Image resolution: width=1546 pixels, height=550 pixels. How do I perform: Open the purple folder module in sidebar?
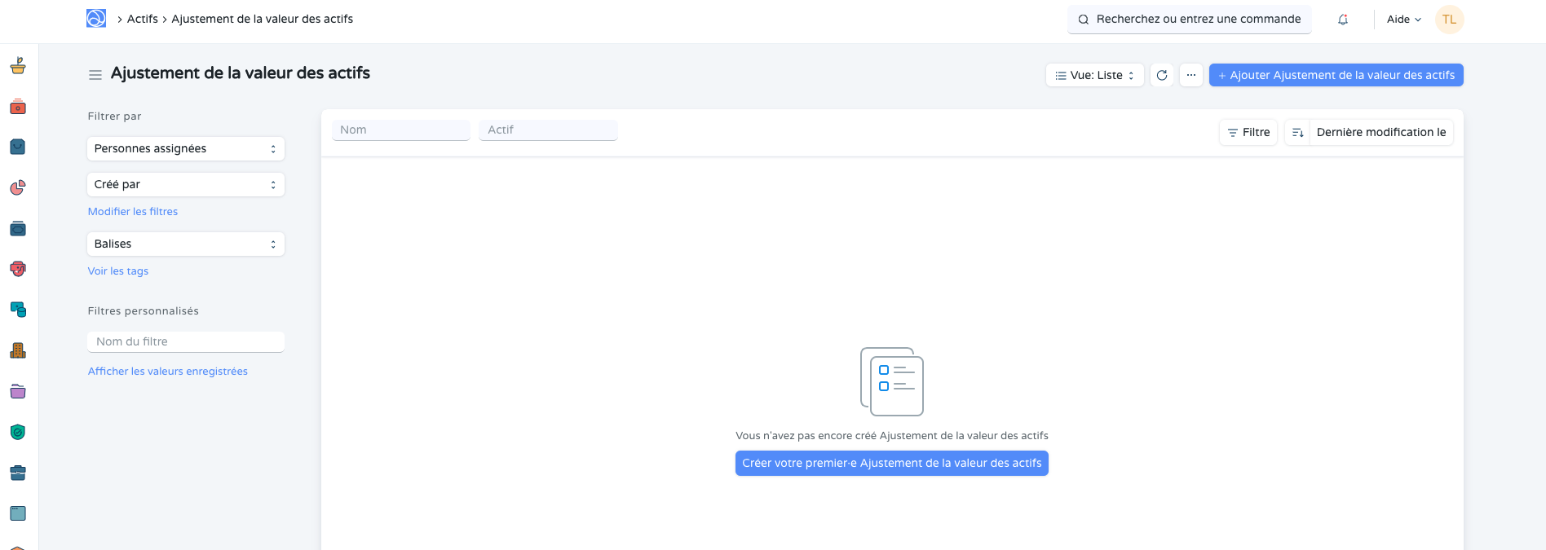point(18,392)
